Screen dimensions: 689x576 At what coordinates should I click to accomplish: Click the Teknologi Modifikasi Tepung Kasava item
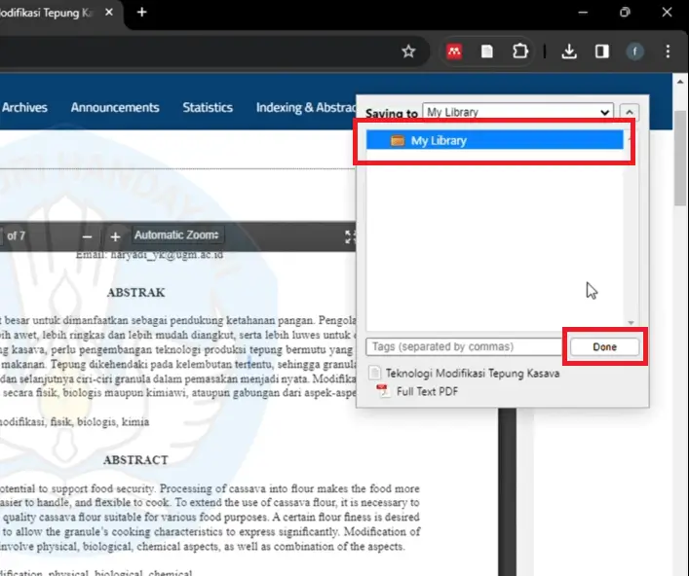pos(465,374)
